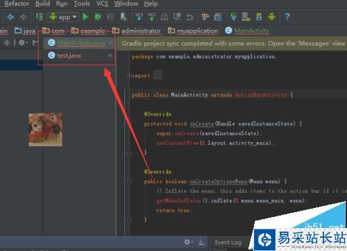Open the Window menu
The width and height of the screenshot is (347, 251).
(x=126, y=3)
